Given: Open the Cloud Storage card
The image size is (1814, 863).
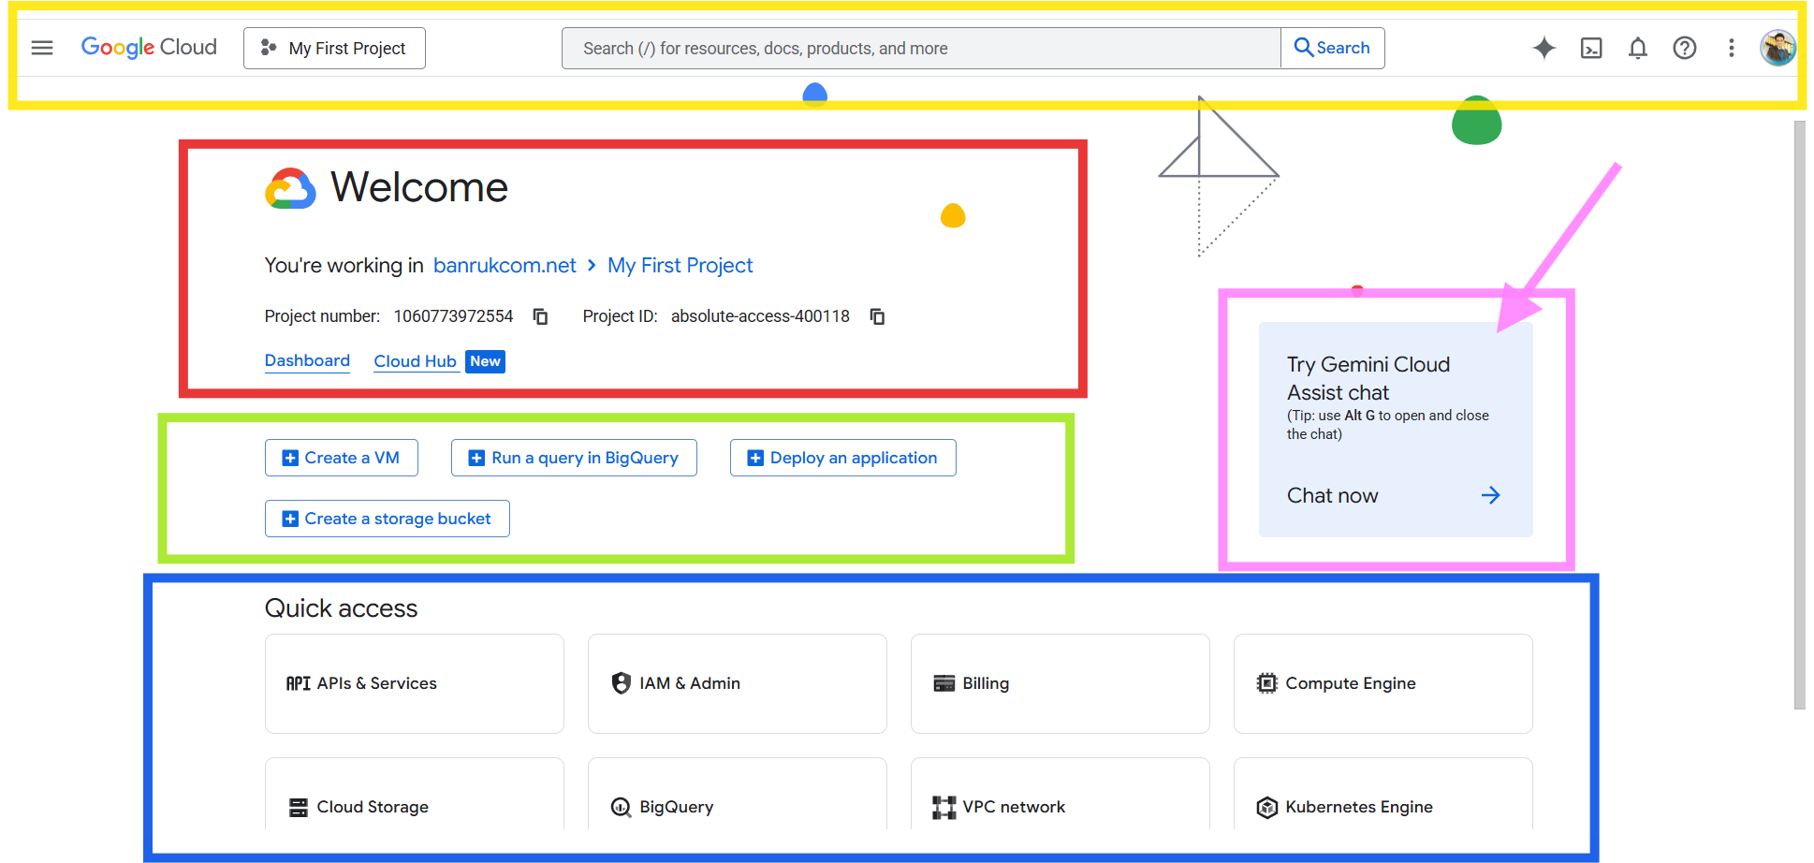Looking at the screenshot, I should click(x=415, y=794).
